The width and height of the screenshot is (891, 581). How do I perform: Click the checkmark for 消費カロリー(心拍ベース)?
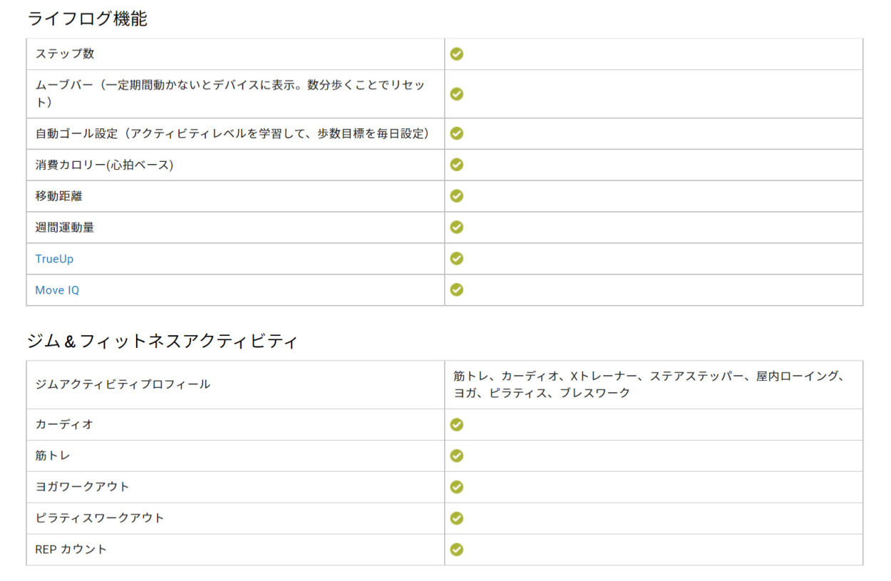[457, 165]
